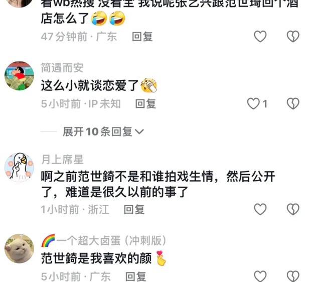Open the white cat avatar profile
This screenshot has height=282, width=321.
coord(19,248)
